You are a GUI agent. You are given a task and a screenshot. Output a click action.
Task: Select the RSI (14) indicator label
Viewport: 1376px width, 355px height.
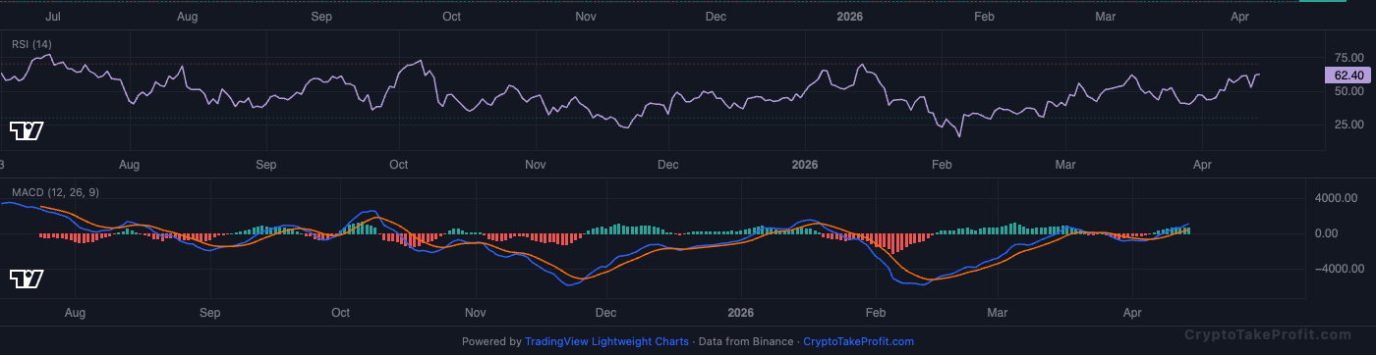[31, 44]
